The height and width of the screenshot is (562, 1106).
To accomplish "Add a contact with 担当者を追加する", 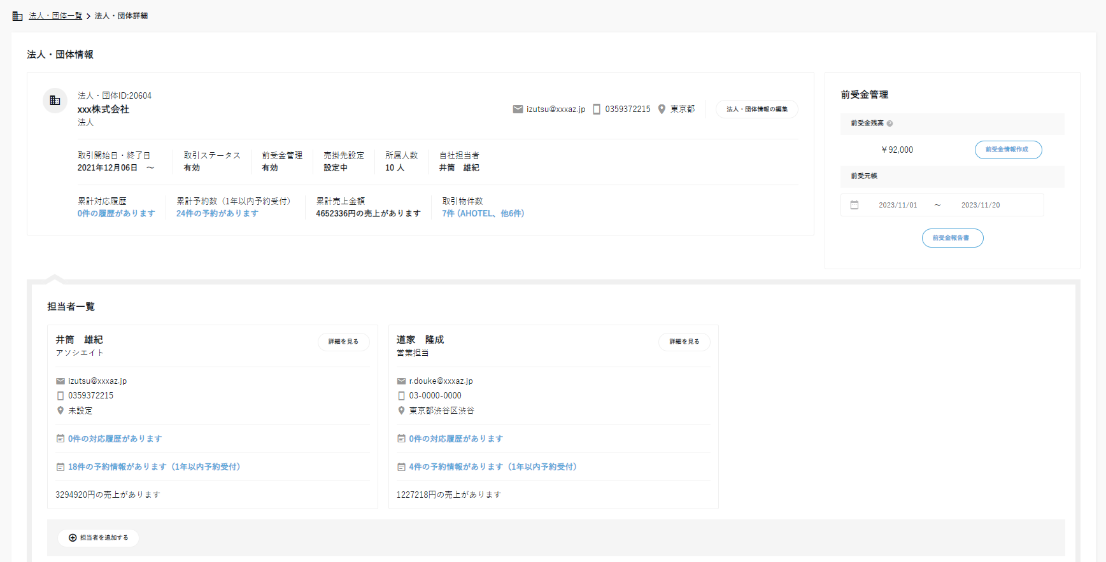I will tap(99, 538).
